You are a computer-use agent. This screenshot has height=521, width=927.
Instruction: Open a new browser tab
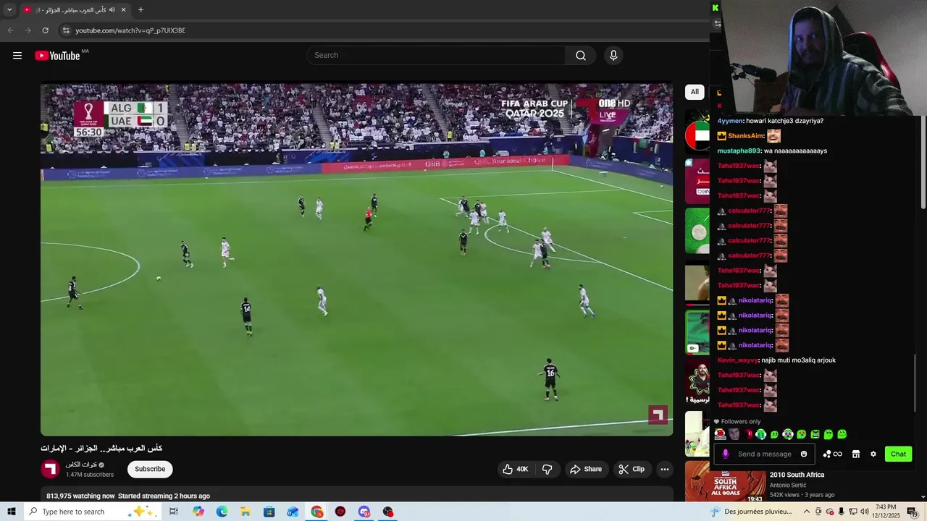coord(140,10)
